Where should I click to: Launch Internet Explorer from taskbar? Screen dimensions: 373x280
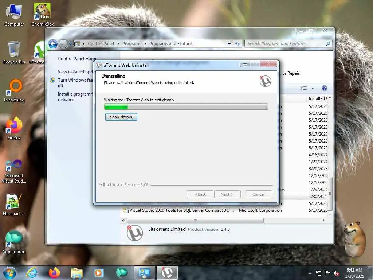(x=32, y=273)
